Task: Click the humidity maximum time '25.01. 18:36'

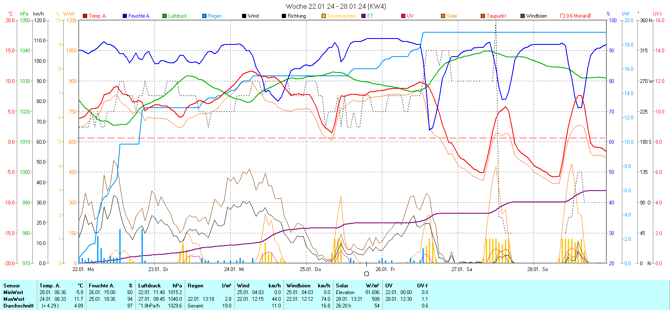Action: point(102,299)
